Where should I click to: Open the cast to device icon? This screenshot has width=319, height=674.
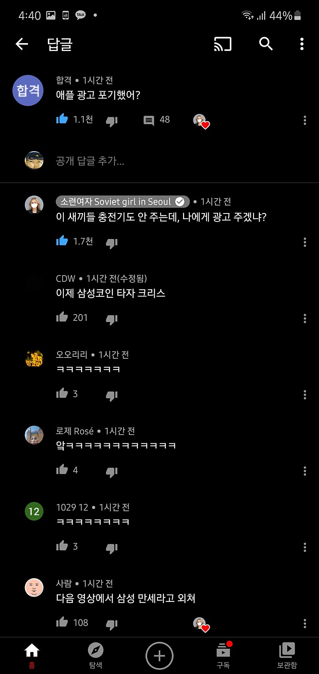click(x=223, y=44)
